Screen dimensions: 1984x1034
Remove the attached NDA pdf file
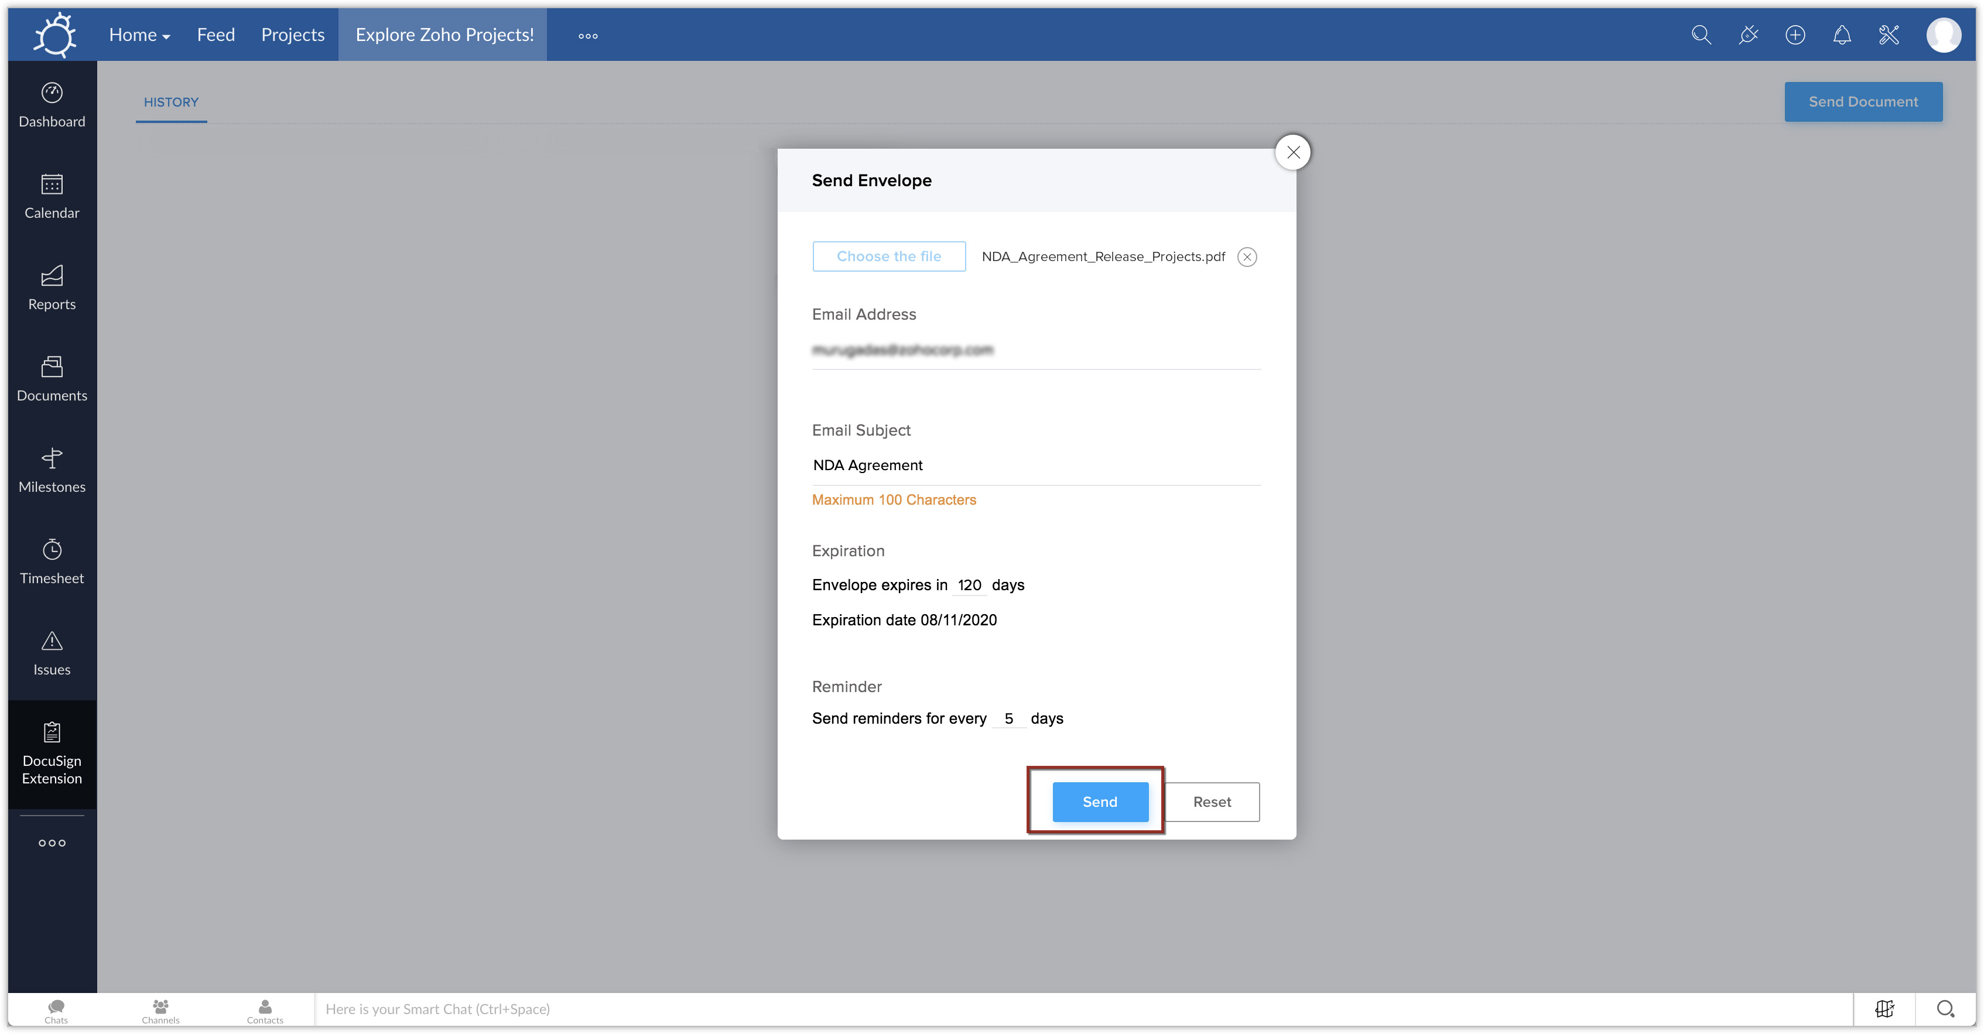(x=1247, y=256)
